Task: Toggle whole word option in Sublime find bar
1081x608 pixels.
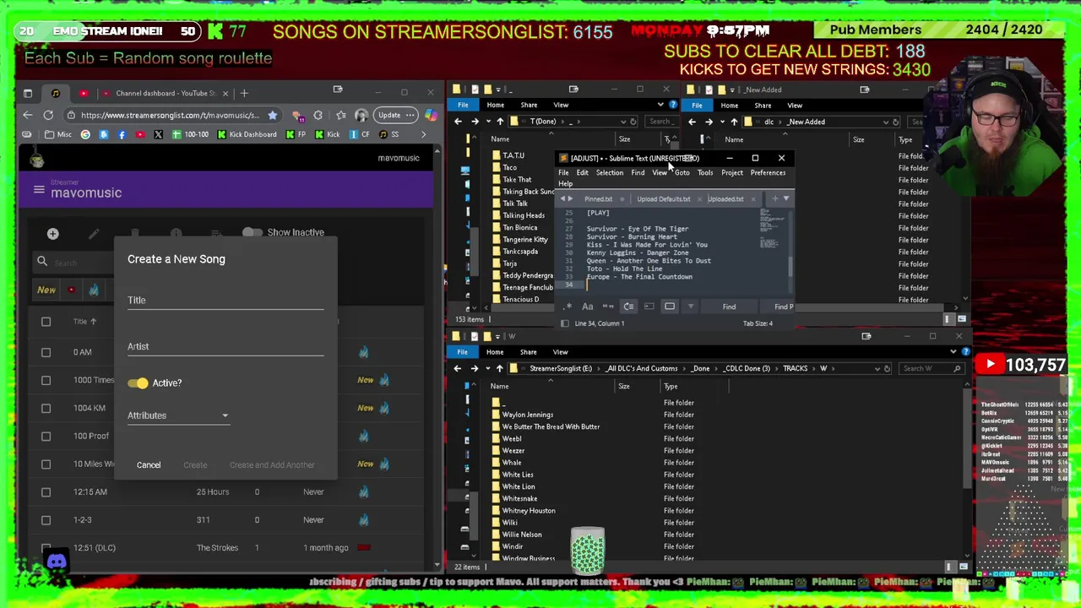Action: (608, 307)
